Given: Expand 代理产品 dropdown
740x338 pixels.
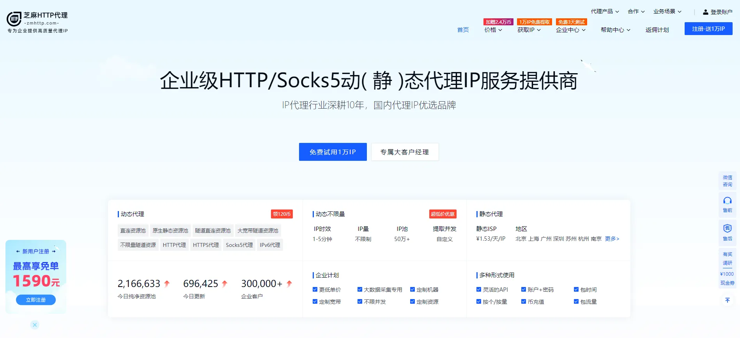Looking at the screenshot, I should [605, 11].
